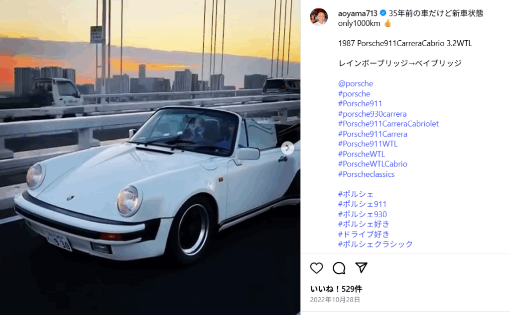
Task: Open the #Porsche911WTL hashtag
Action: click(368, 144)
